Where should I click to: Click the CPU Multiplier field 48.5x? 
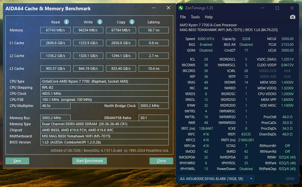pyautogui.click(x=56, y=106)
